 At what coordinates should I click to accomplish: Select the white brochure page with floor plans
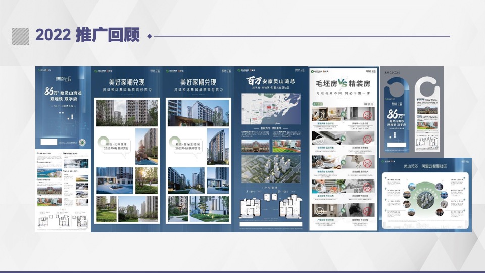63,191
